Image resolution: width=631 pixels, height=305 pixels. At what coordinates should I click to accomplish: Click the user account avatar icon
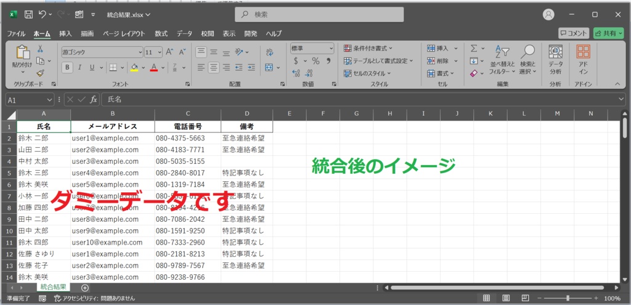point(548,15)
